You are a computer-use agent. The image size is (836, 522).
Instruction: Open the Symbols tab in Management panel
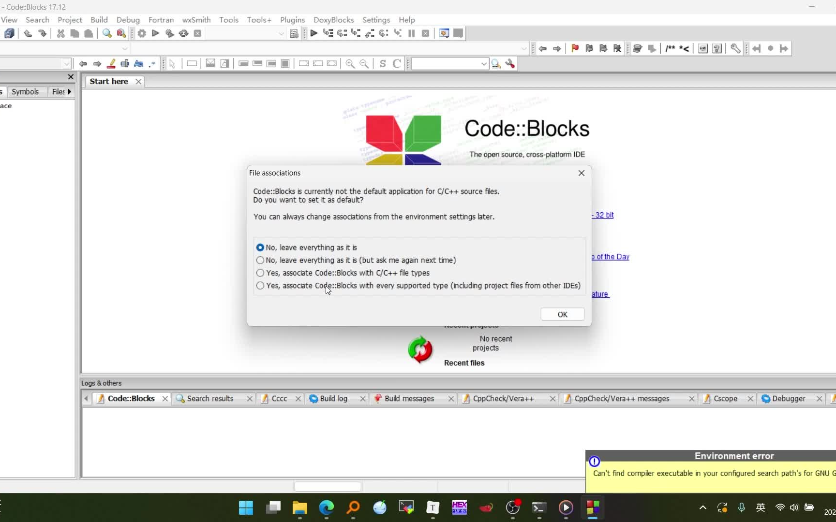pos(25,92)
